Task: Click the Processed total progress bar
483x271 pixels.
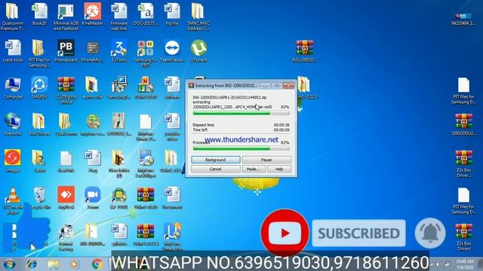Action: (x=241, y=149)
